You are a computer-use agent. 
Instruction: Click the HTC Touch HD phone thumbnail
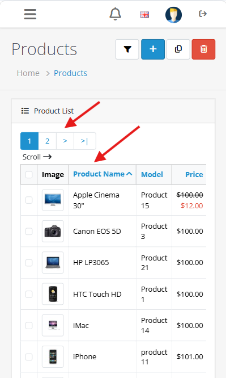pos(53,294)
